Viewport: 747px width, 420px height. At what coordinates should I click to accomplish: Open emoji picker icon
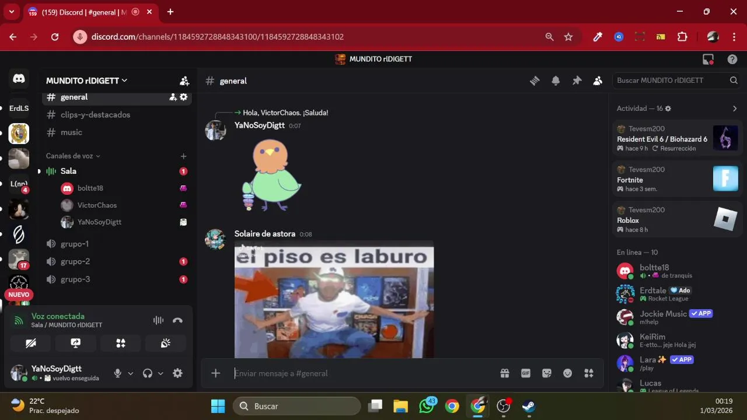tap(567, 373)
